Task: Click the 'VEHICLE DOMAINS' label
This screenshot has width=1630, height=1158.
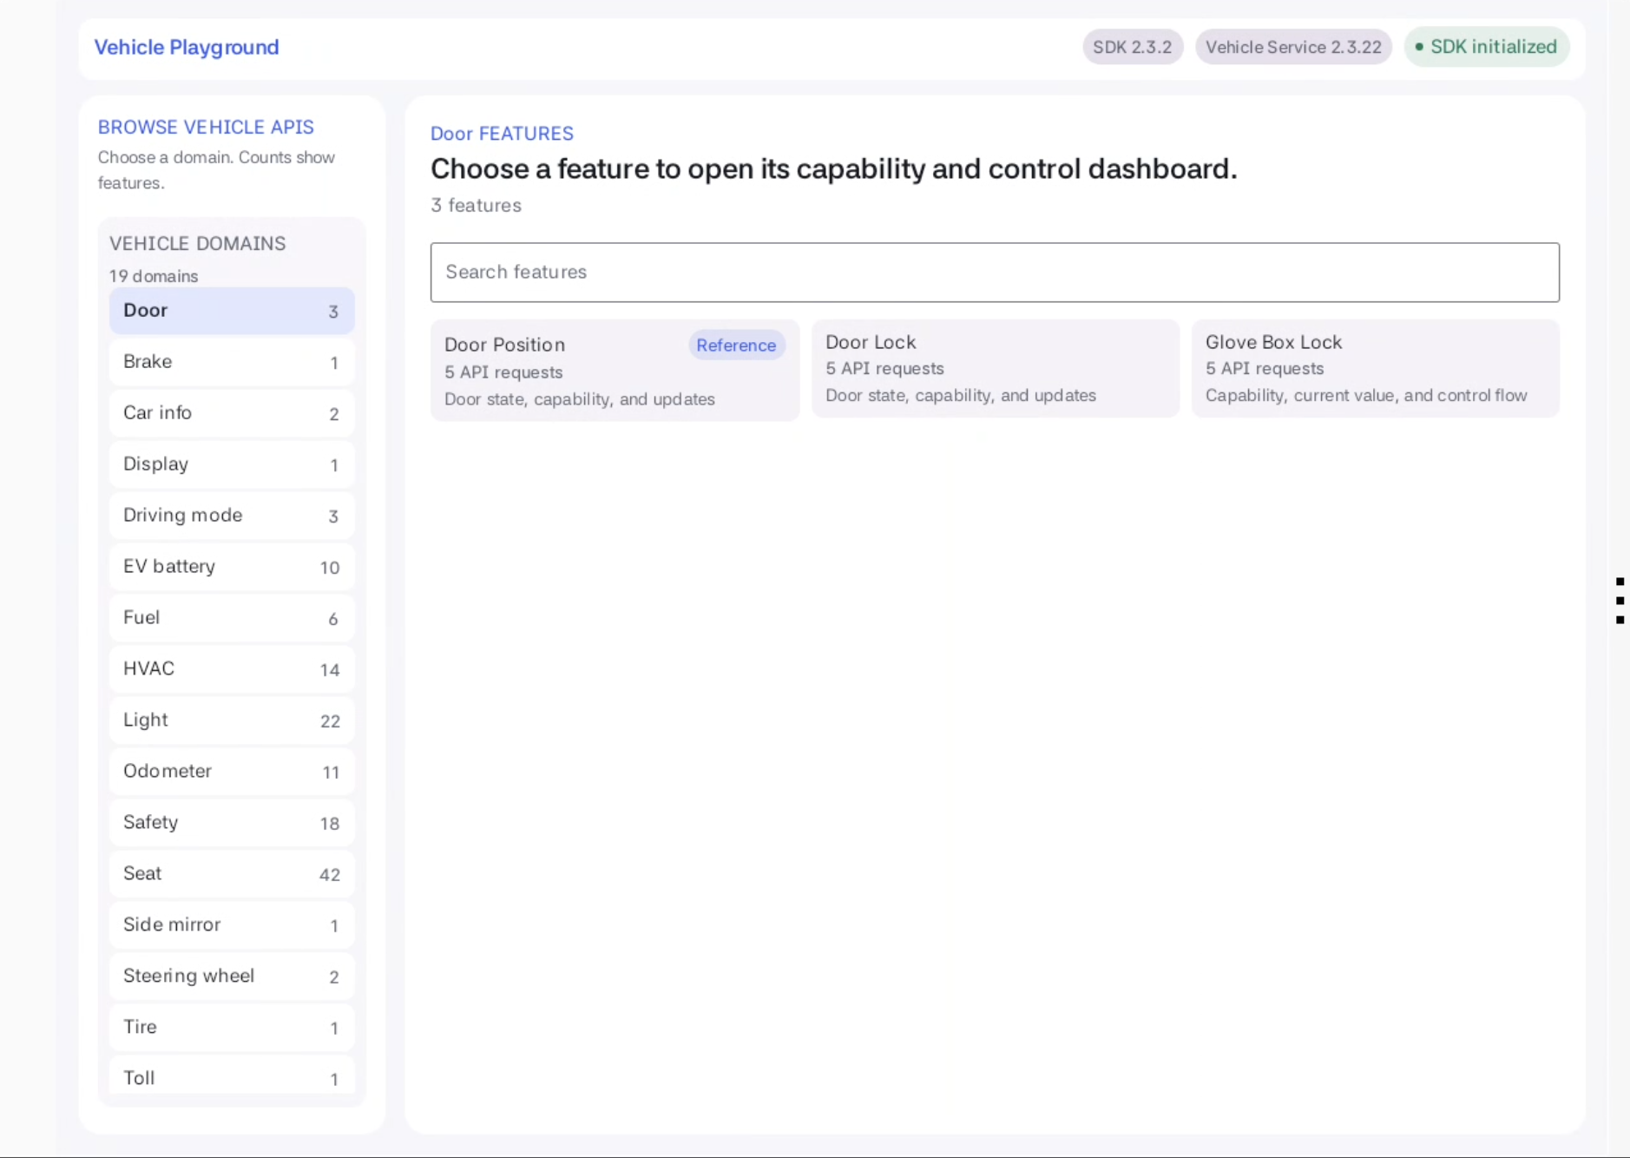Action: pyautogui.click(x=197, y=244)
